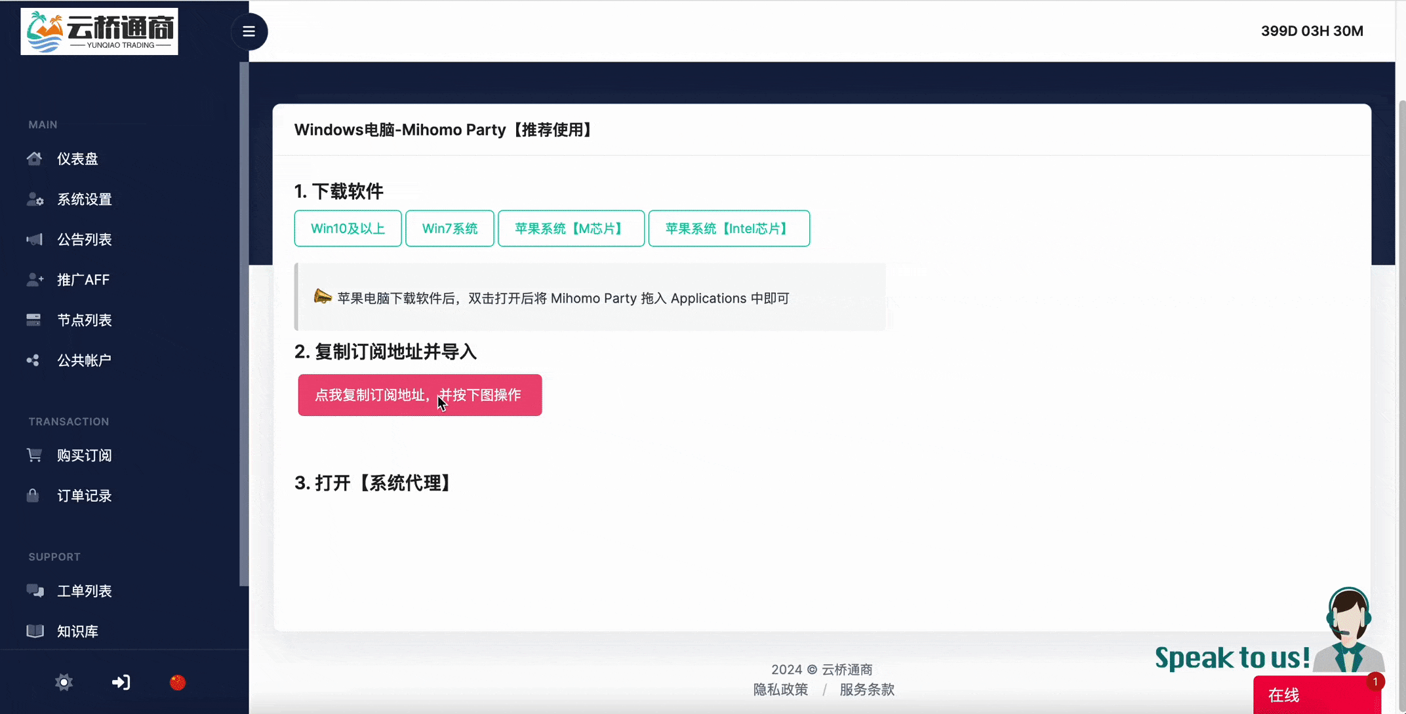Toggle theme with the sun icon
The image size is (1406, 714).
(64, 683)
